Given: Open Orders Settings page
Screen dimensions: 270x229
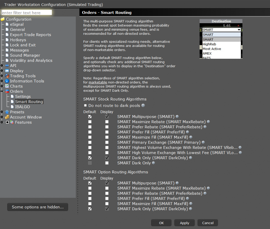Looking at the screenshot, I should click(x=23, y=96).
